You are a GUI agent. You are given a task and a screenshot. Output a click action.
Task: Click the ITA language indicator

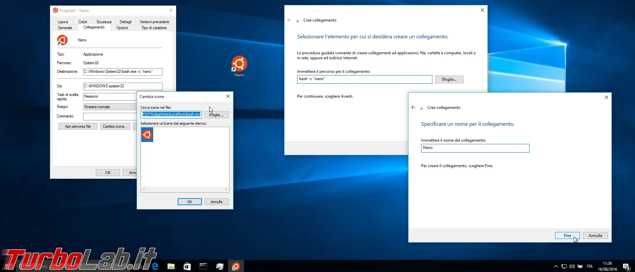tap(590, 266)
